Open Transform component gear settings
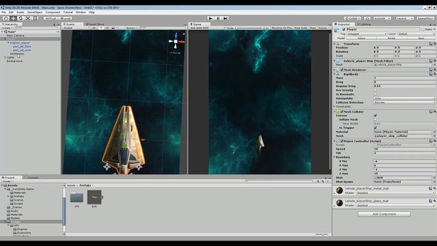This screenshot has width=437, height=246. tap(434, 44)
